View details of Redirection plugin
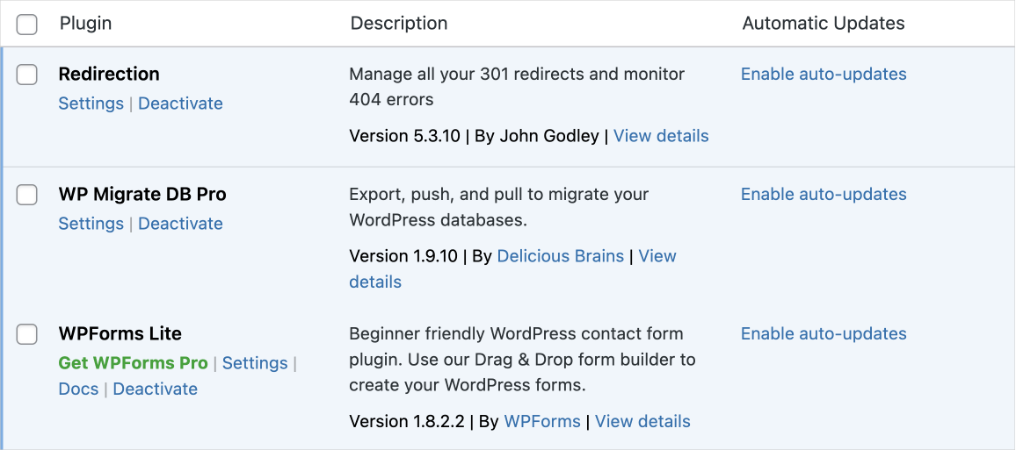The width and height of the screenshot is (1016, 450). pyautogui.click(x=661, y=136)
